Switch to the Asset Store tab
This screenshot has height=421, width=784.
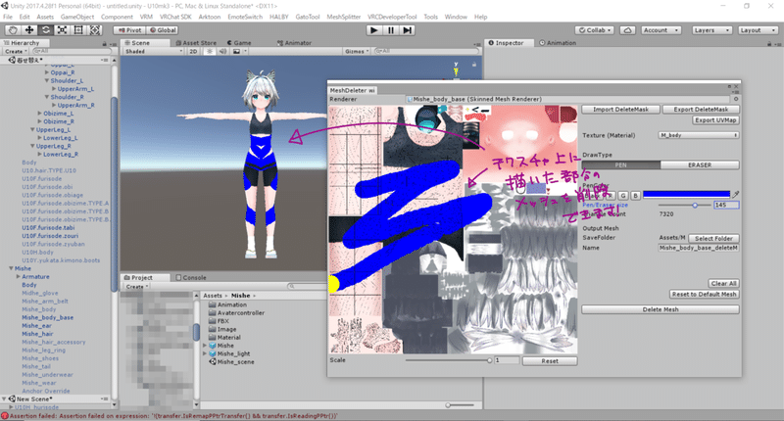196,43
